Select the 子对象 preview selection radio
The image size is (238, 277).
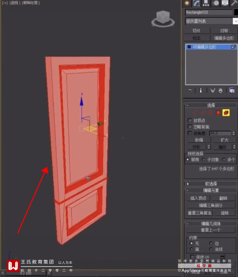click(x=204, y=159)
